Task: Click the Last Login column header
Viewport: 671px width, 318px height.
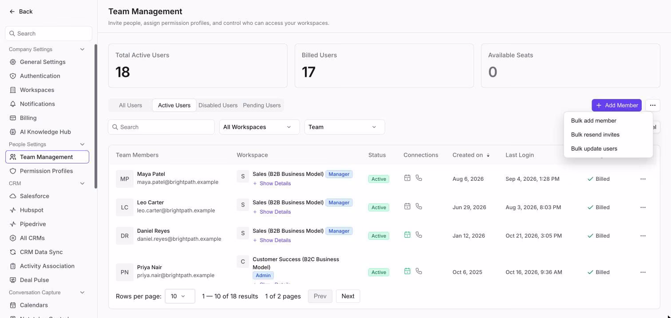Action: point(520,155)
